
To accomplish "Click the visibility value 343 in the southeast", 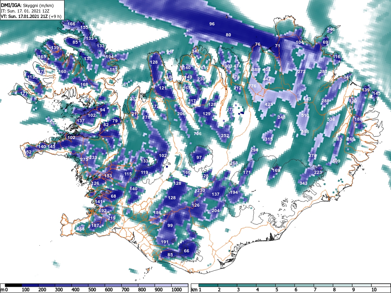I will point(303,183).
